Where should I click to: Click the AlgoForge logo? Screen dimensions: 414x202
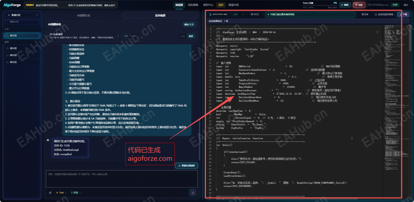tap(11, 5)
